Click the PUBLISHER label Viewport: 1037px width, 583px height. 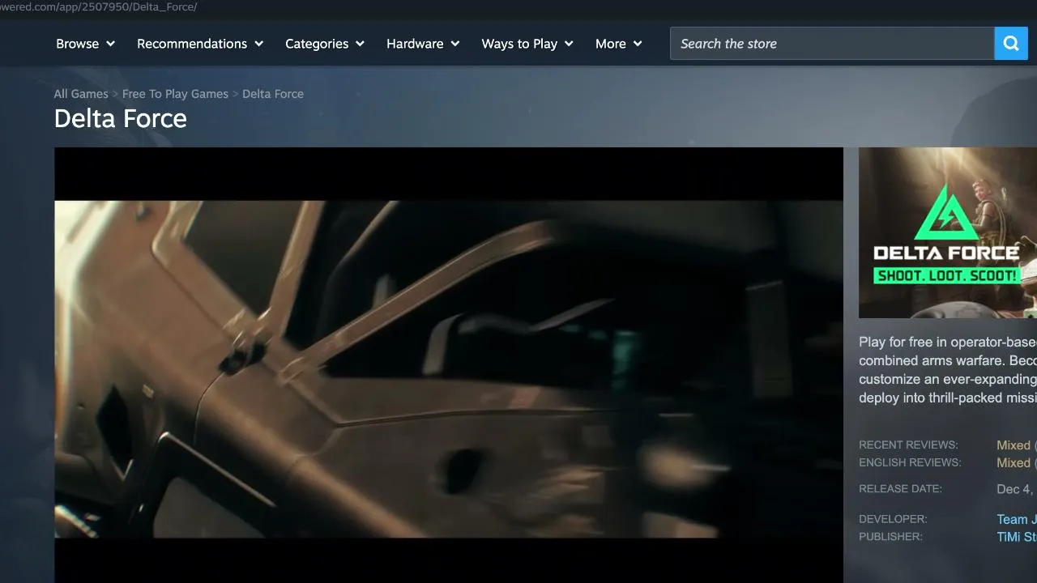tap(890, 537)
